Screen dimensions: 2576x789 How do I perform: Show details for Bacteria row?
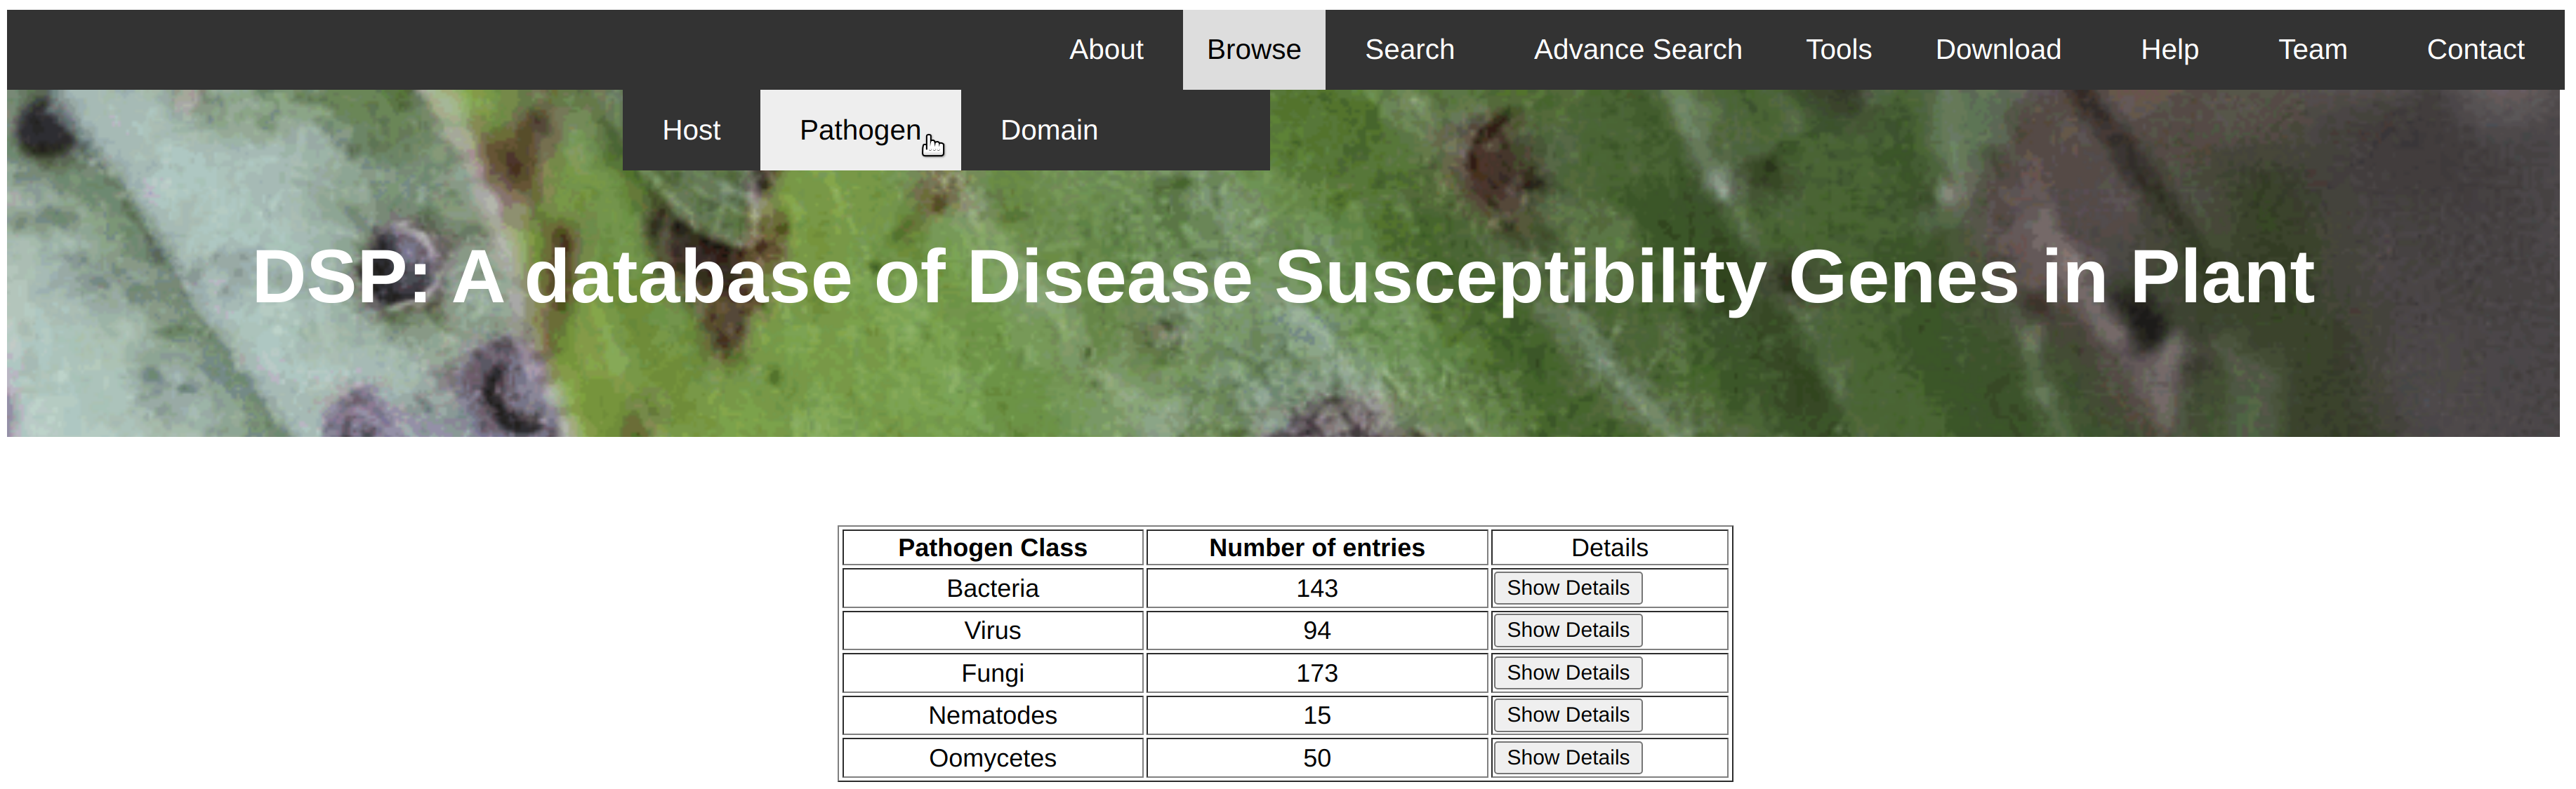(x=1567, y=588)
